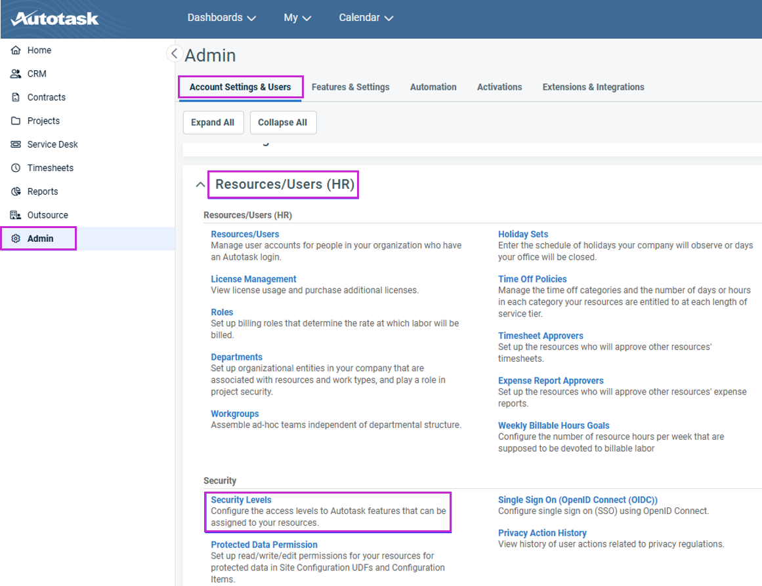The width and height of the screenshot is (762, 586).
Task: Select the Projects folder icon
Action: click(16, 121)
